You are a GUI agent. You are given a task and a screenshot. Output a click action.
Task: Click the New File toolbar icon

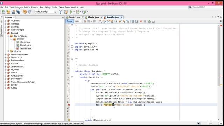[3, 12]
